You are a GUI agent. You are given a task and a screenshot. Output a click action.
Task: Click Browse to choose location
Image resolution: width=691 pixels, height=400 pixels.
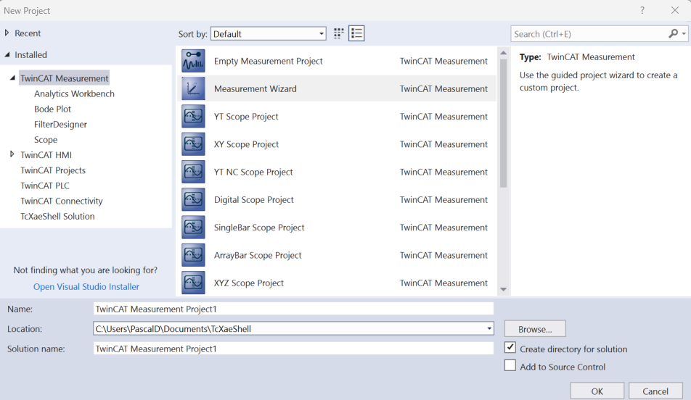pyautogui.click(x=535, y=329)
